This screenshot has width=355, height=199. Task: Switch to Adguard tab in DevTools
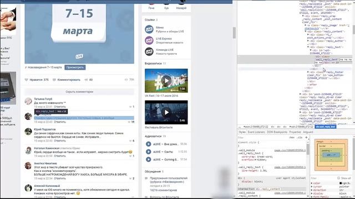pos(308,132)
